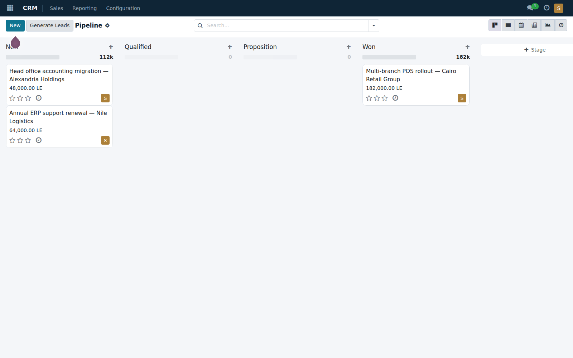Viewport: 573px width, 358px height.
Task: Set first priority star on Cairo Retail card
Action: [x=369, y=98]
